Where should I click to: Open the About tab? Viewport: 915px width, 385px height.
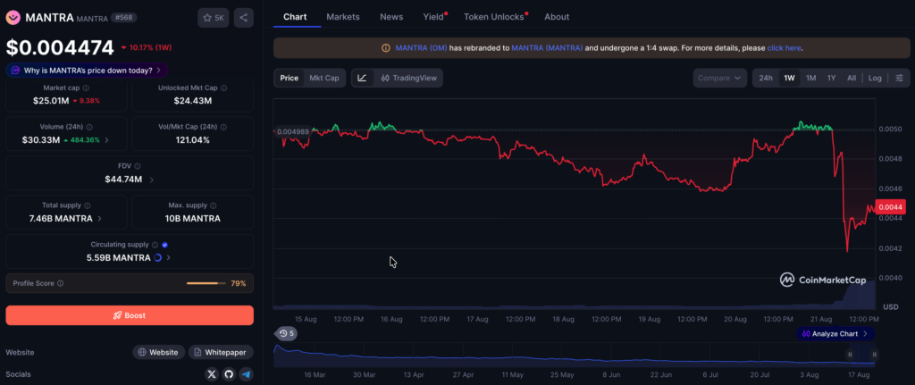pyautogui.click(x=557, y=17)
